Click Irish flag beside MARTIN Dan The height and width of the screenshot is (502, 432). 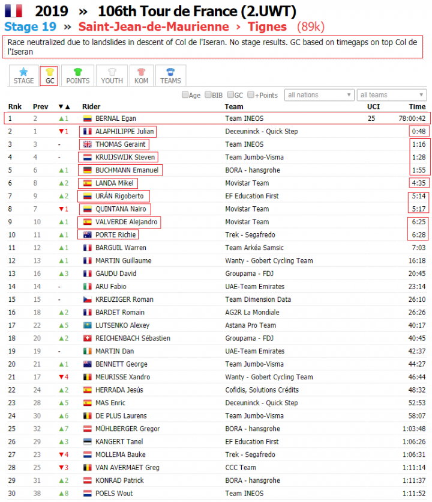pyautogui.click(x=88, y=351)
